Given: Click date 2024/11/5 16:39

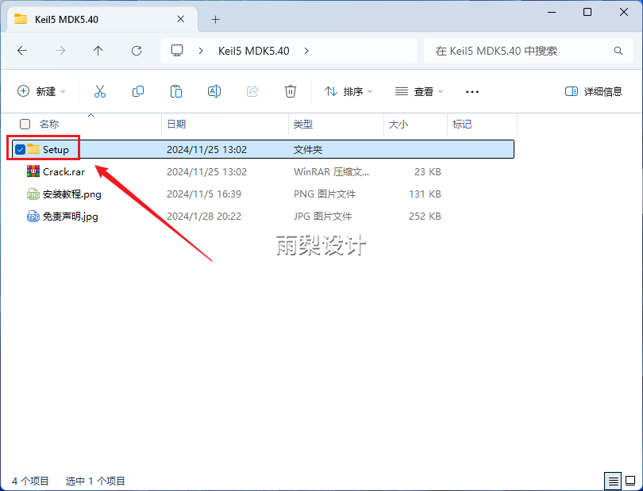Looking at the screenshot, I should [204, 194].
